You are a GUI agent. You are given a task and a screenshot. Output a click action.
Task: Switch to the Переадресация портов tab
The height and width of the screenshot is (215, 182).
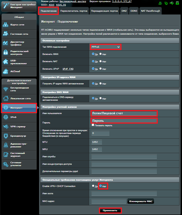point(104,11)
